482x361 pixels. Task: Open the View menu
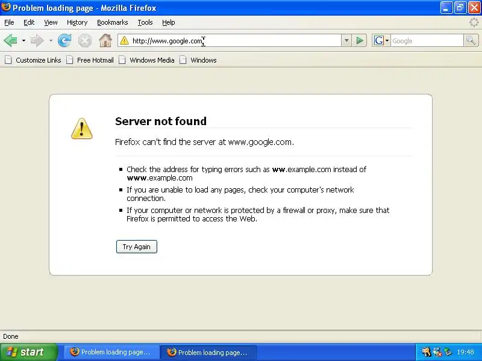pyautogui.click(x=51, y=22)
